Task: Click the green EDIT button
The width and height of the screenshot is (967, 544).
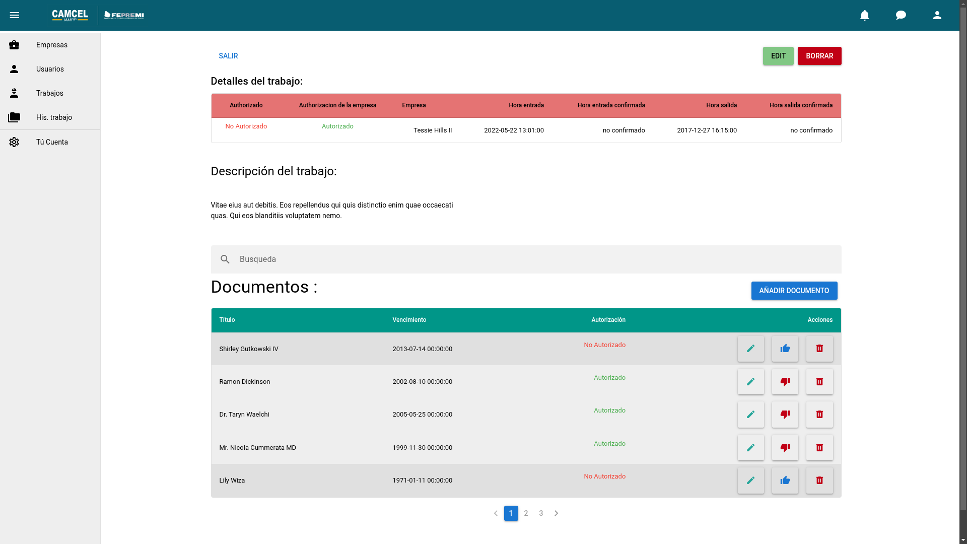Action: point(778,56)
